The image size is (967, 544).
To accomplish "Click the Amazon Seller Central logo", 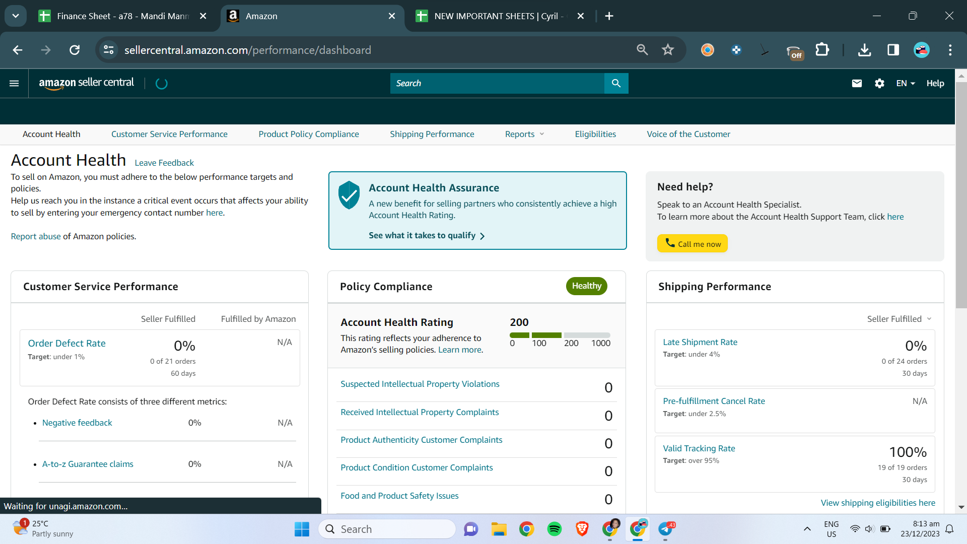I will (87, 83).
